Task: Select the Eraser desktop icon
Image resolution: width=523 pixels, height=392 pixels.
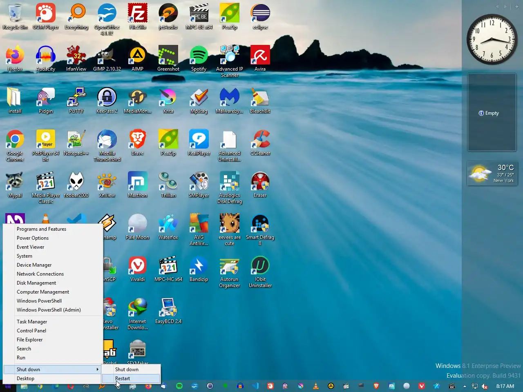Action: click(260, 185)
